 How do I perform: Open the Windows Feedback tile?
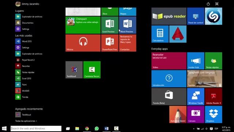[x=196, y=96]
